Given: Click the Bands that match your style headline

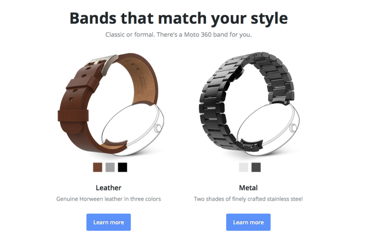Looking at the screenshot, I should (179, 18).
